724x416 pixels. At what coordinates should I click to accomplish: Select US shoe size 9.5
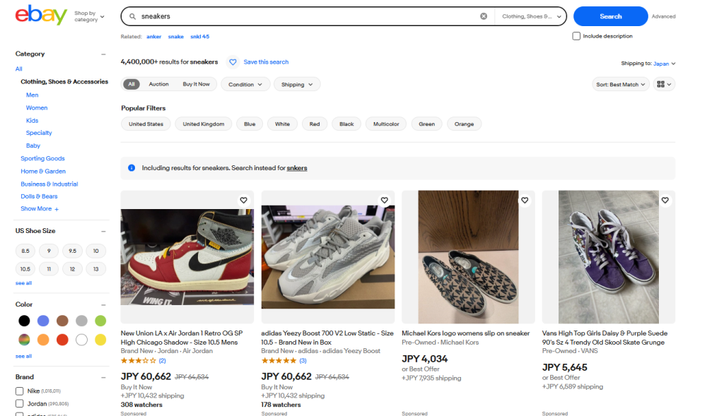pyautogui.click(x=73, y=251)
